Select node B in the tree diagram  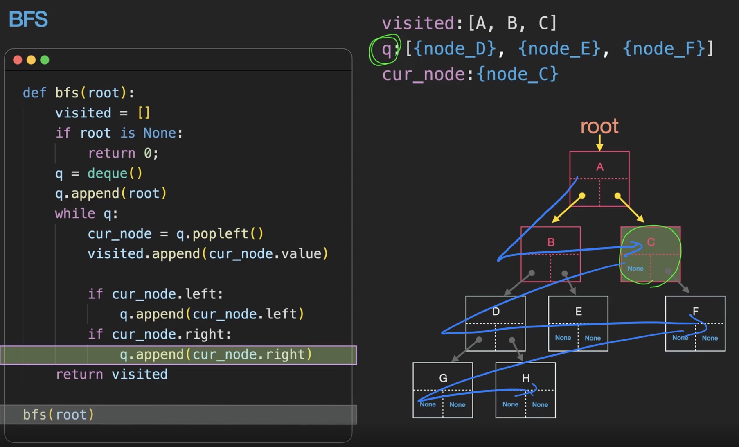coord(551,242)
